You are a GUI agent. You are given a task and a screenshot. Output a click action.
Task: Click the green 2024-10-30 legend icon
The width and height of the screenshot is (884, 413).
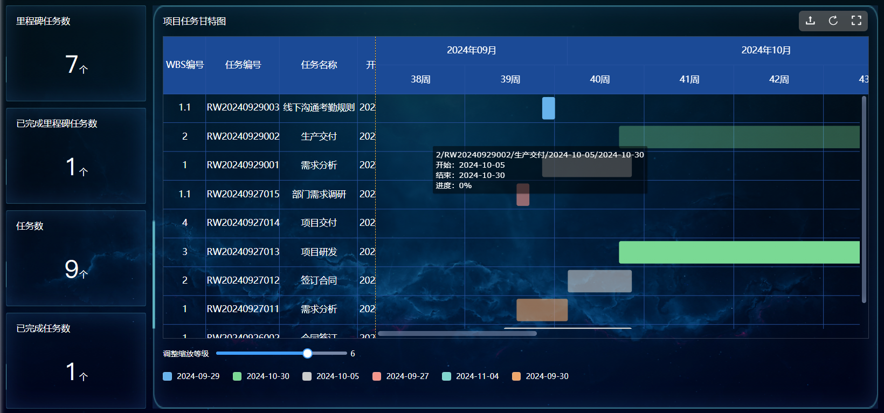pos(237,376)
